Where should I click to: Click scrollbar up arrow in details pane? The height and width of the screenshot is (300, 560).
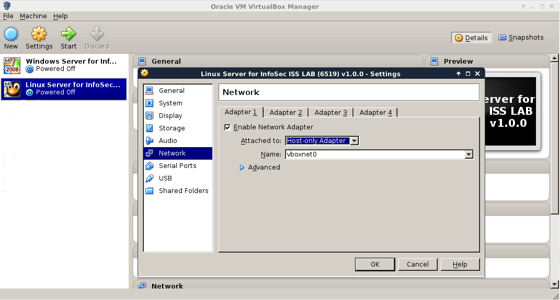[x=554, y=58]
